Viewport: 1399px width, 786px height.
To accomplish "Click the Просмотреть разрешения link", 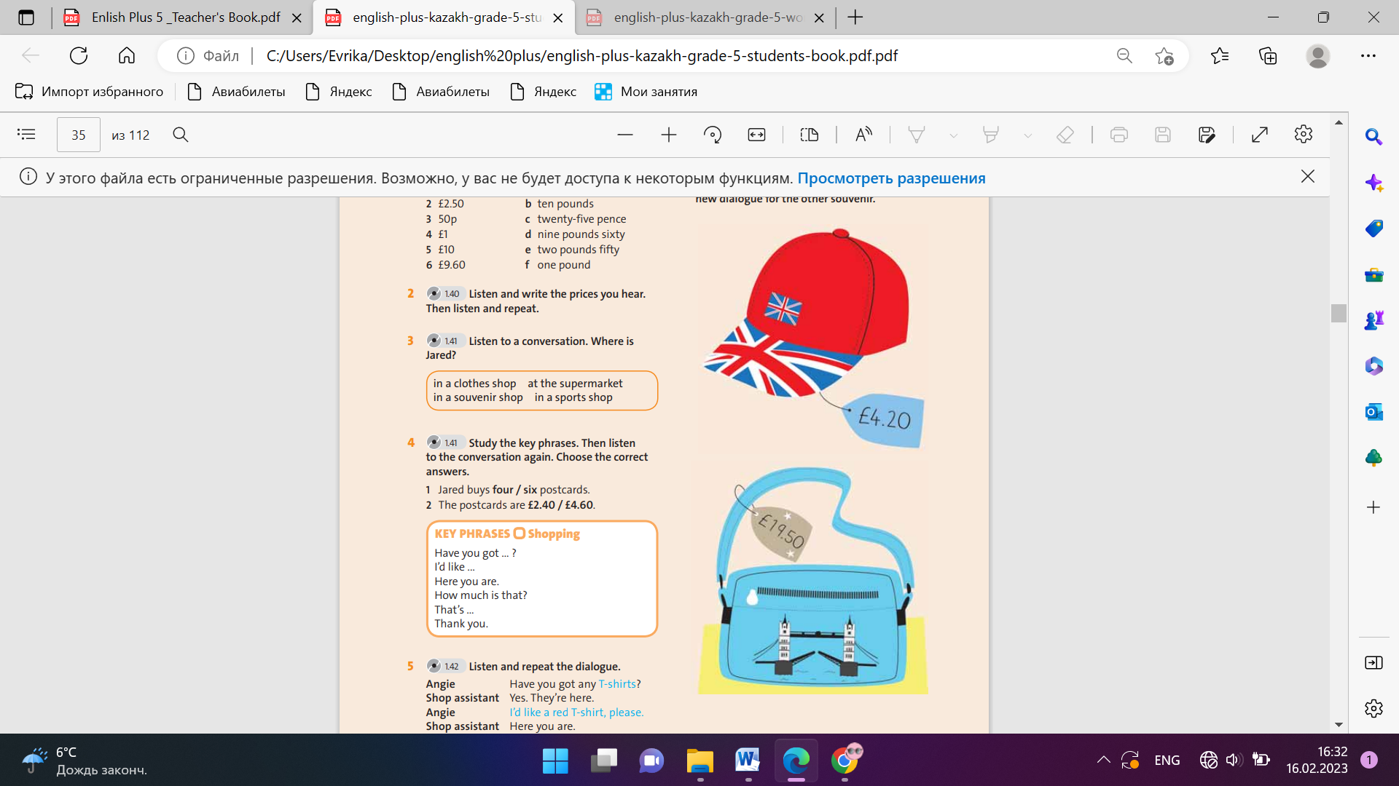I will (x=891, y=178).
